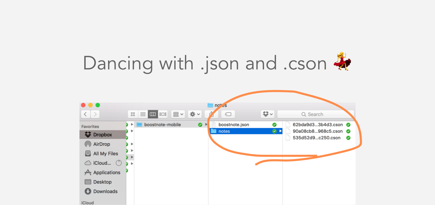Select the notes folder row
This screenshot has width=435, height=205.
tap(246, 131)
